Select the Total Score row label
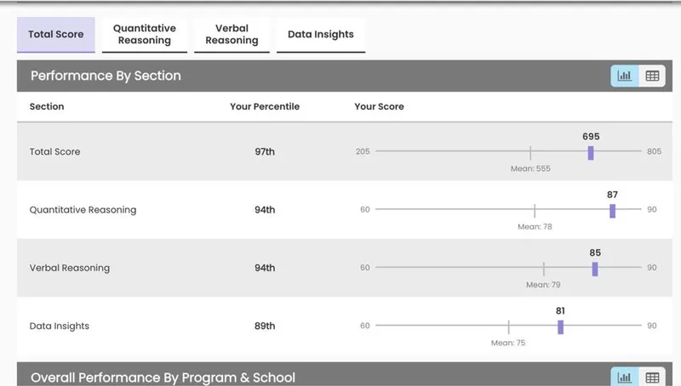The width and height of the screenshot is (681, 386). (54, 152)
